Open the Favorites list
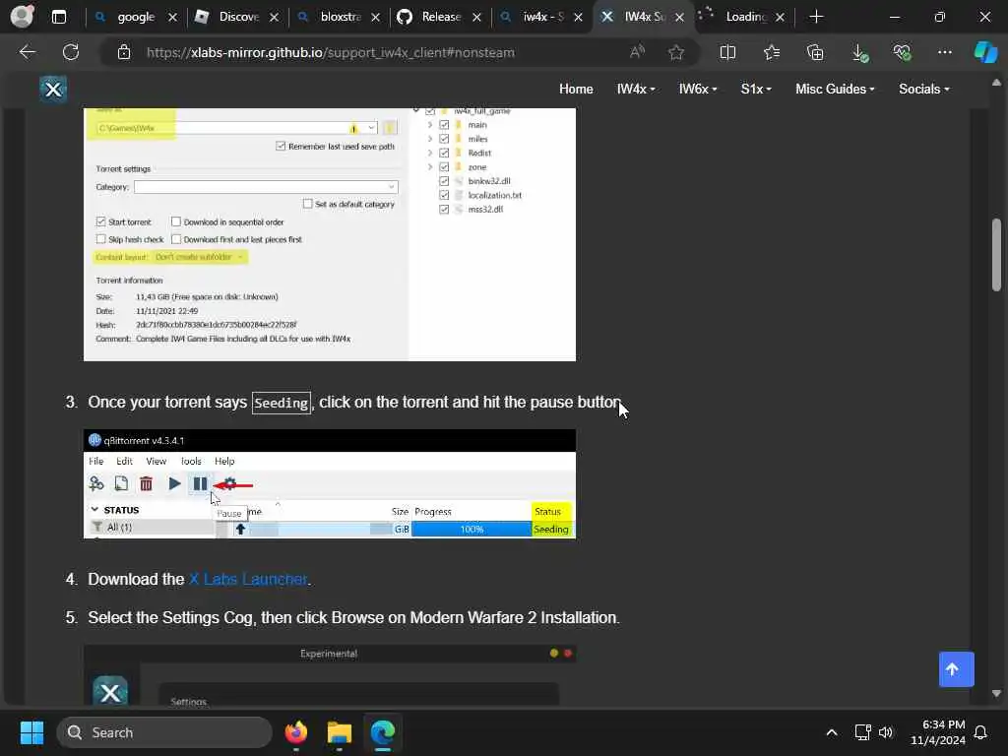The image size is (1008, 756). [x=772, y=53]
